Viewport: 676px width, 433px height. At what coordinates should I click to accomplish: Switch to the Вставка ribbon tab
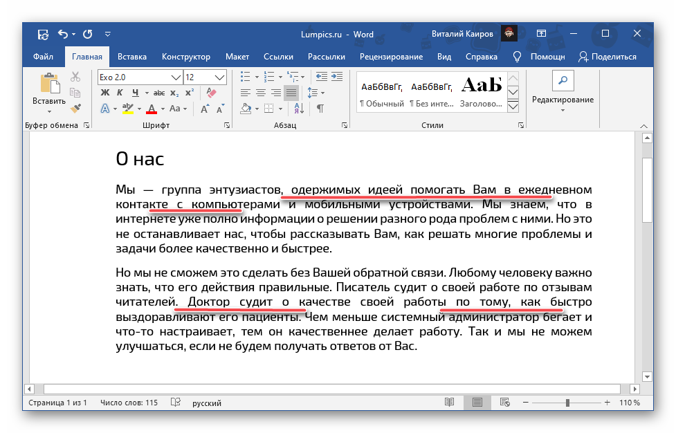click(131, 57)
